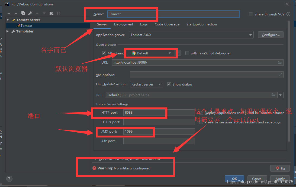Open edit defaults wrench icon in toolbar
The image size is (296, 187).
coord(30,13)
